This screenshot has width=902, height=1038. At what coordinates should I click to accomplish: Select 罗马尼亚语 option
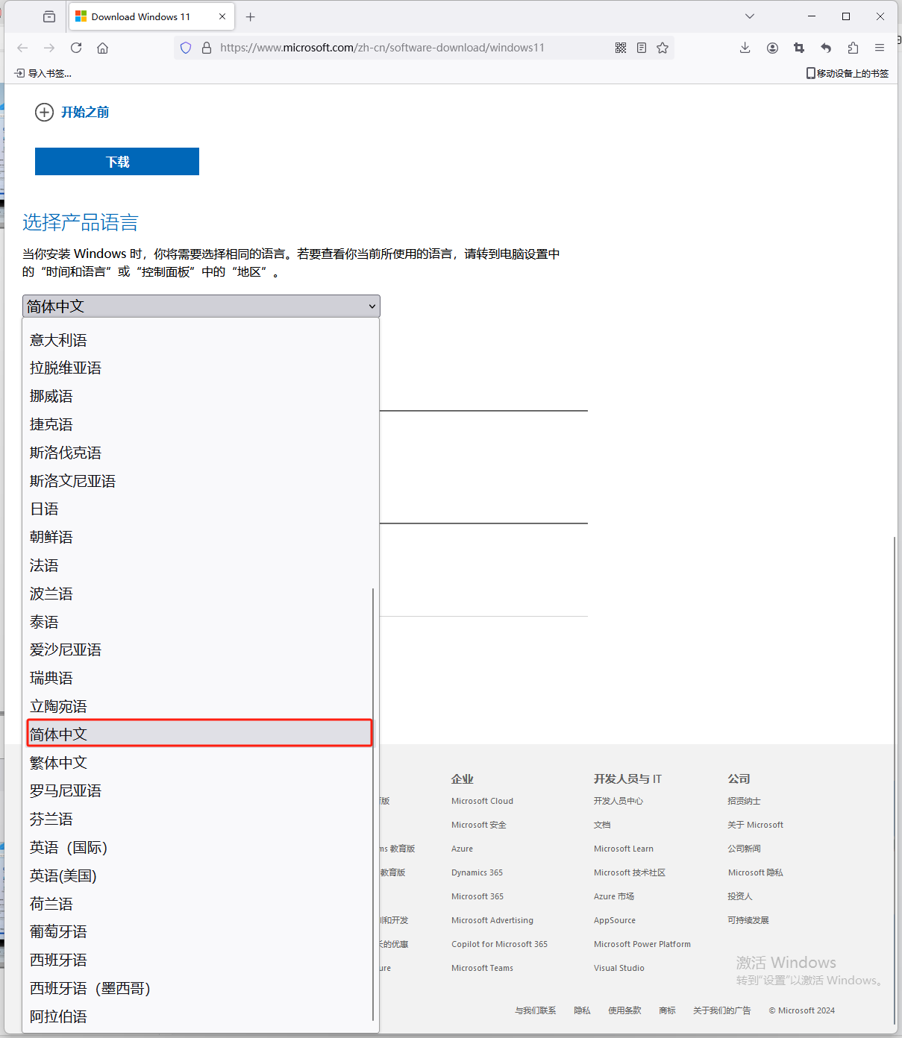pyautogui.click(x=198, y=791)
